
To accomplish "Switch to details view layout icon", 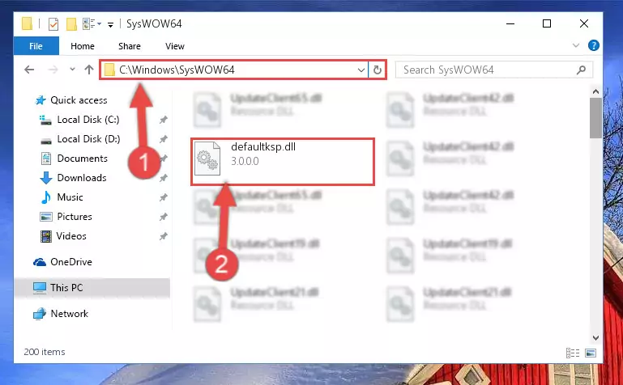I will [573, 353].
